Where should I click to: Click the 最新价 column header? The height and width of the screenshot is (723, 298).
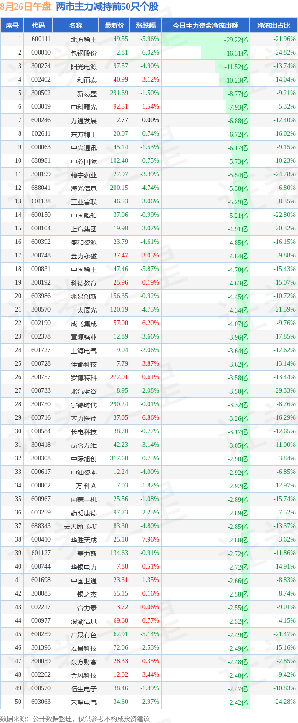click(115, 26)
